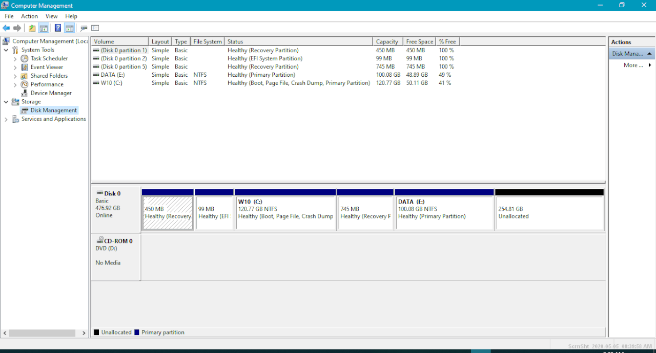Sort by the File System column header

pyautogui.click(x=208, y=41)
